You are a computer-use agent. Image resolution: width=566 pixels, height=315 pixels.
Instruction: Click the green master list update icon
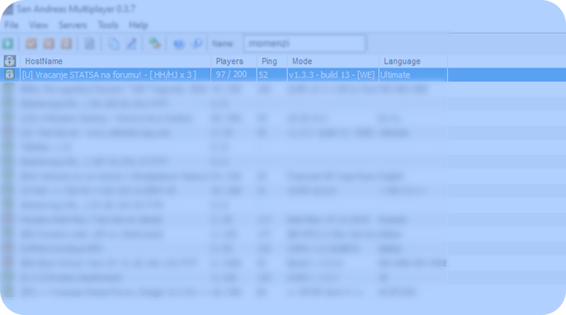tap(155, 44)
